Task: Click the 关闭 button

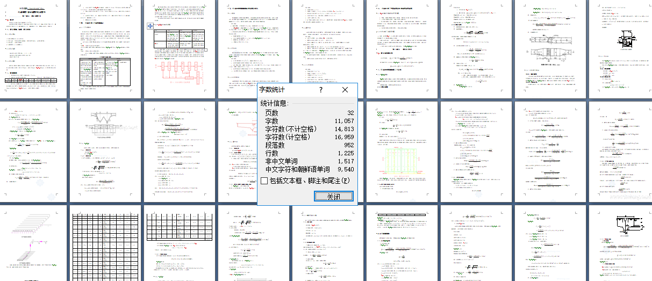Action: [x=334, y=197]
